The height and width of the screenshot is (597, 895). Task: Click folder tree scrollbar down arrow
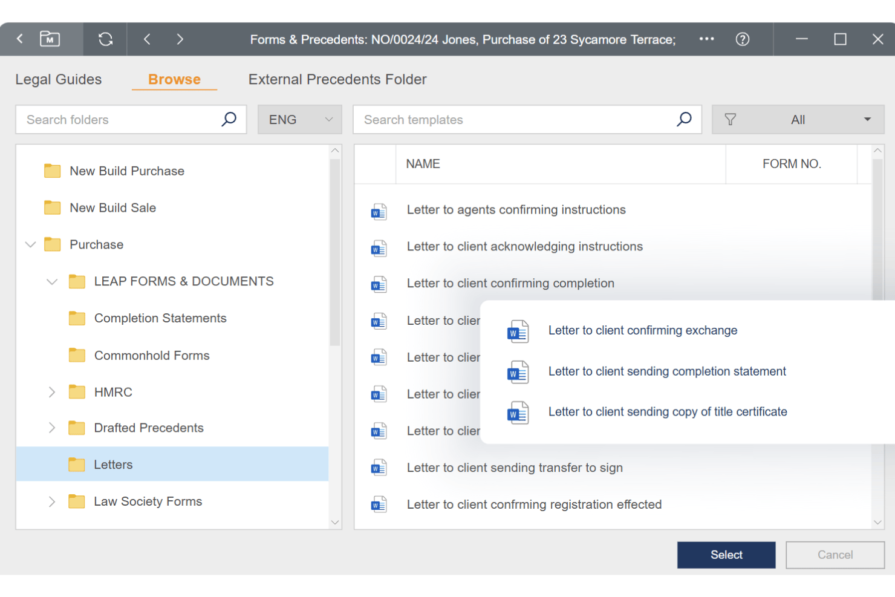pos(335,523)
